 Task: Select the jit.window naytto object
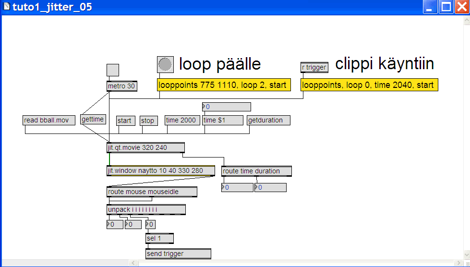click(160, 170)
